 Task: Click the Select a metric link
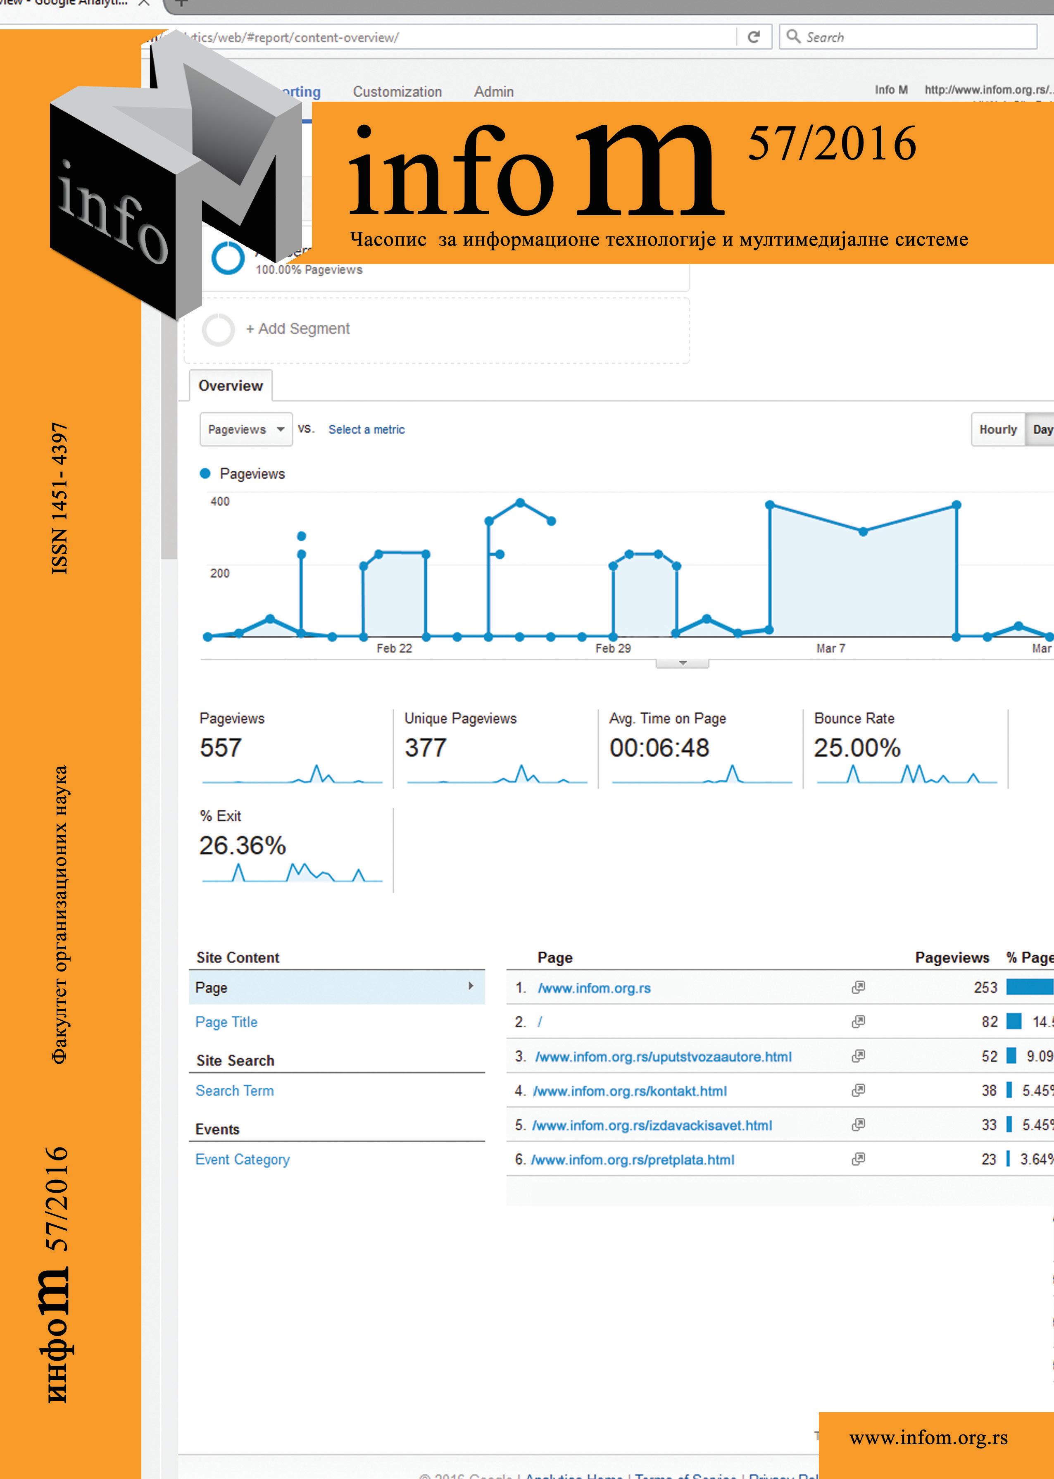point(366,430)
